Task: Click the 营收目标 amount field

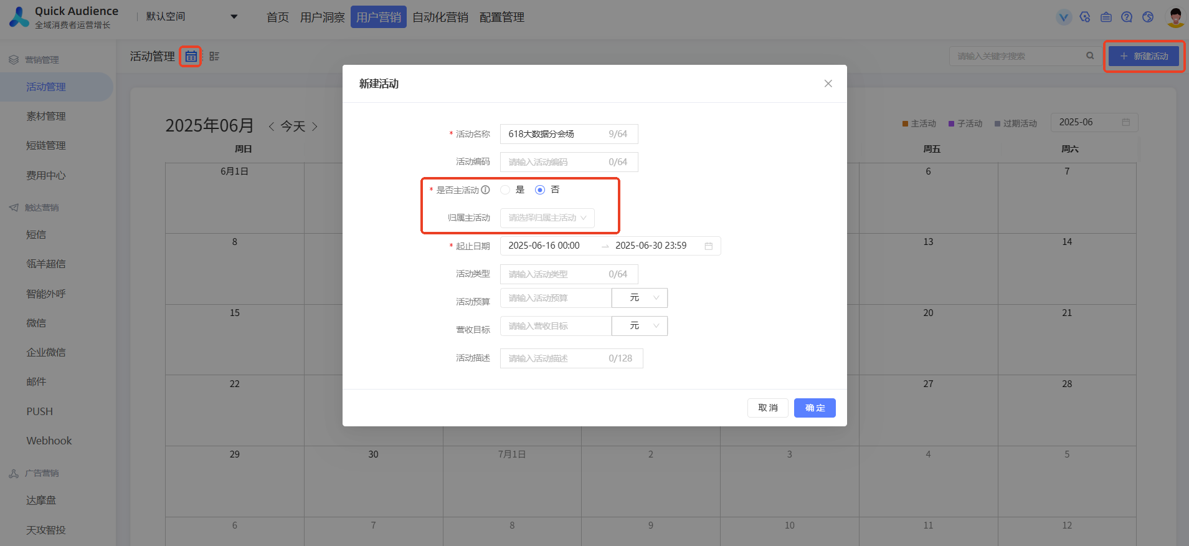Action: (556, 326)
